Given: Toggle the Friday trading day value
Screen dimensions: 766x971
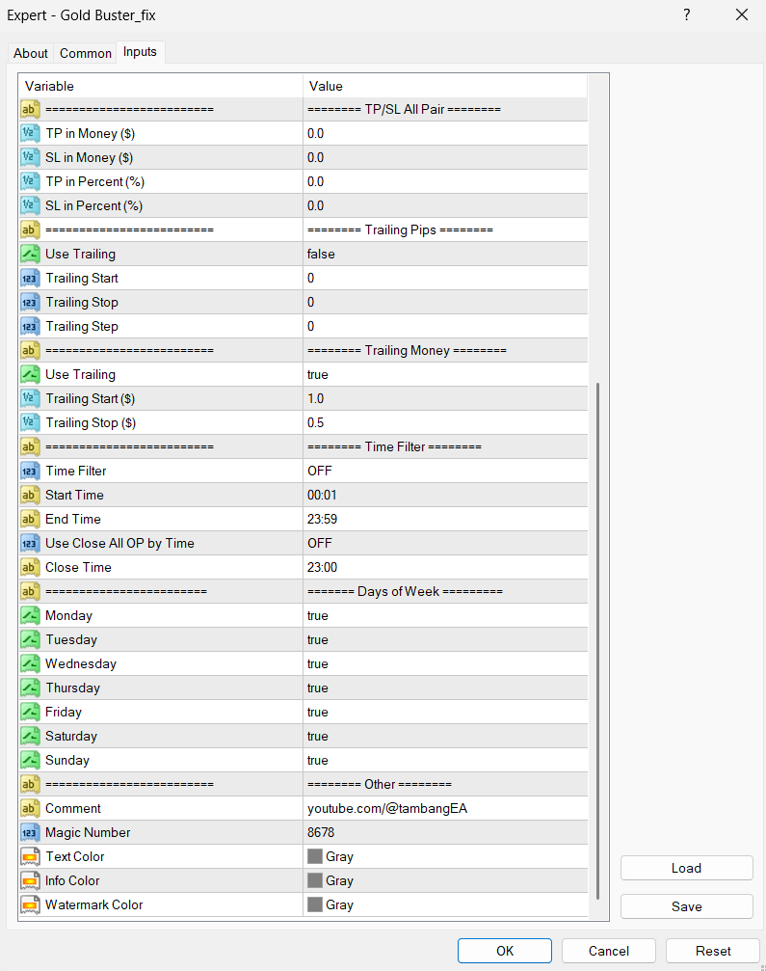Looking at the screenshot, I should [x=318, y=713].
